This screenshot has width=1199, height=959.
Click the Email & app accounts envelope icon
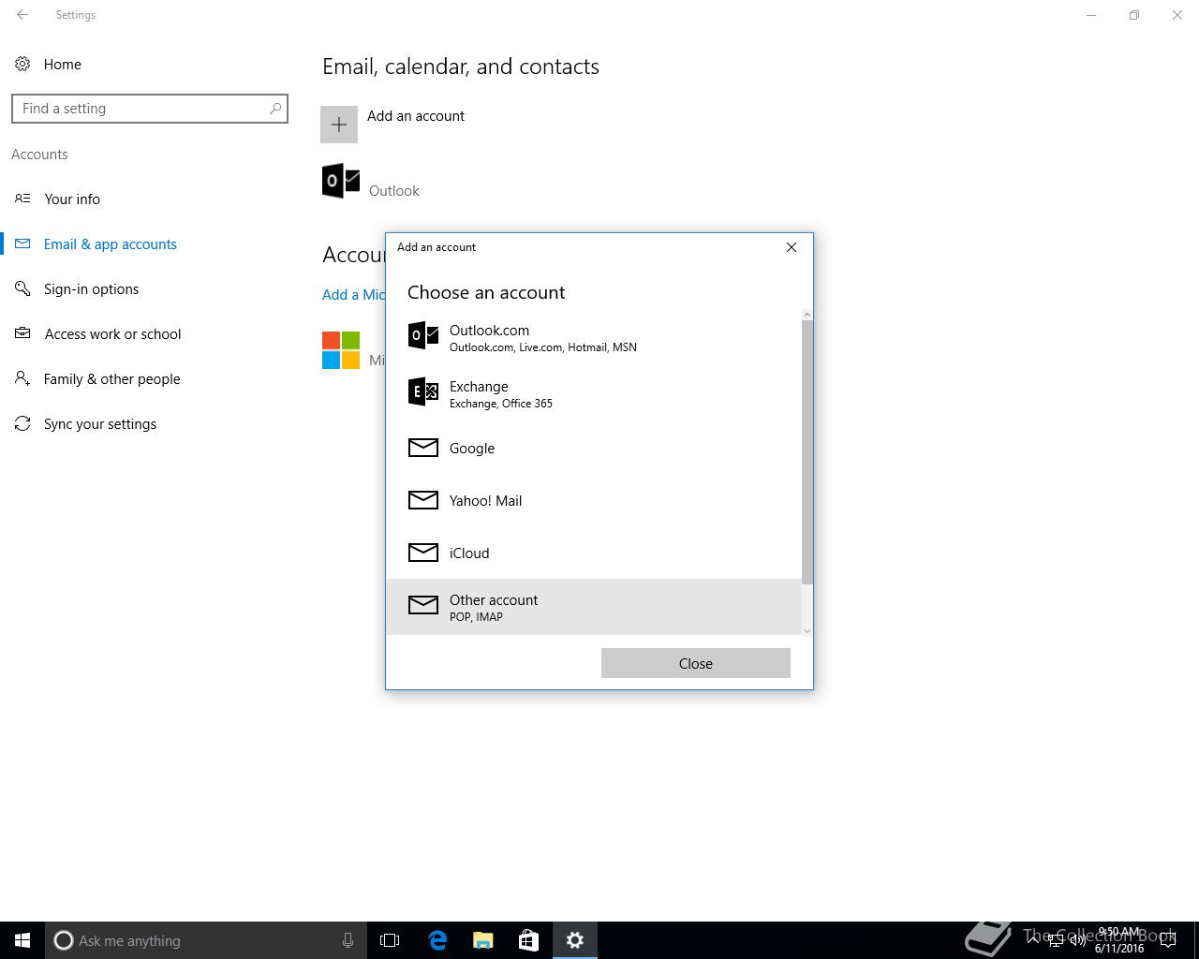(22, 243)
